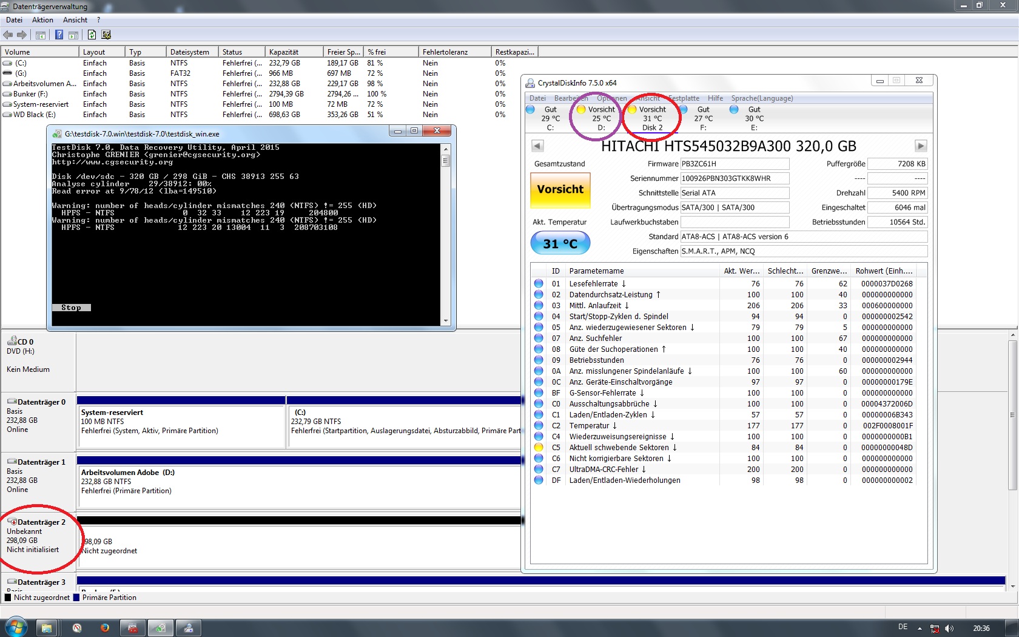Click the WD Black (E:) drive icon
This screenshot has width=1019, height=637.
[7, 115]
